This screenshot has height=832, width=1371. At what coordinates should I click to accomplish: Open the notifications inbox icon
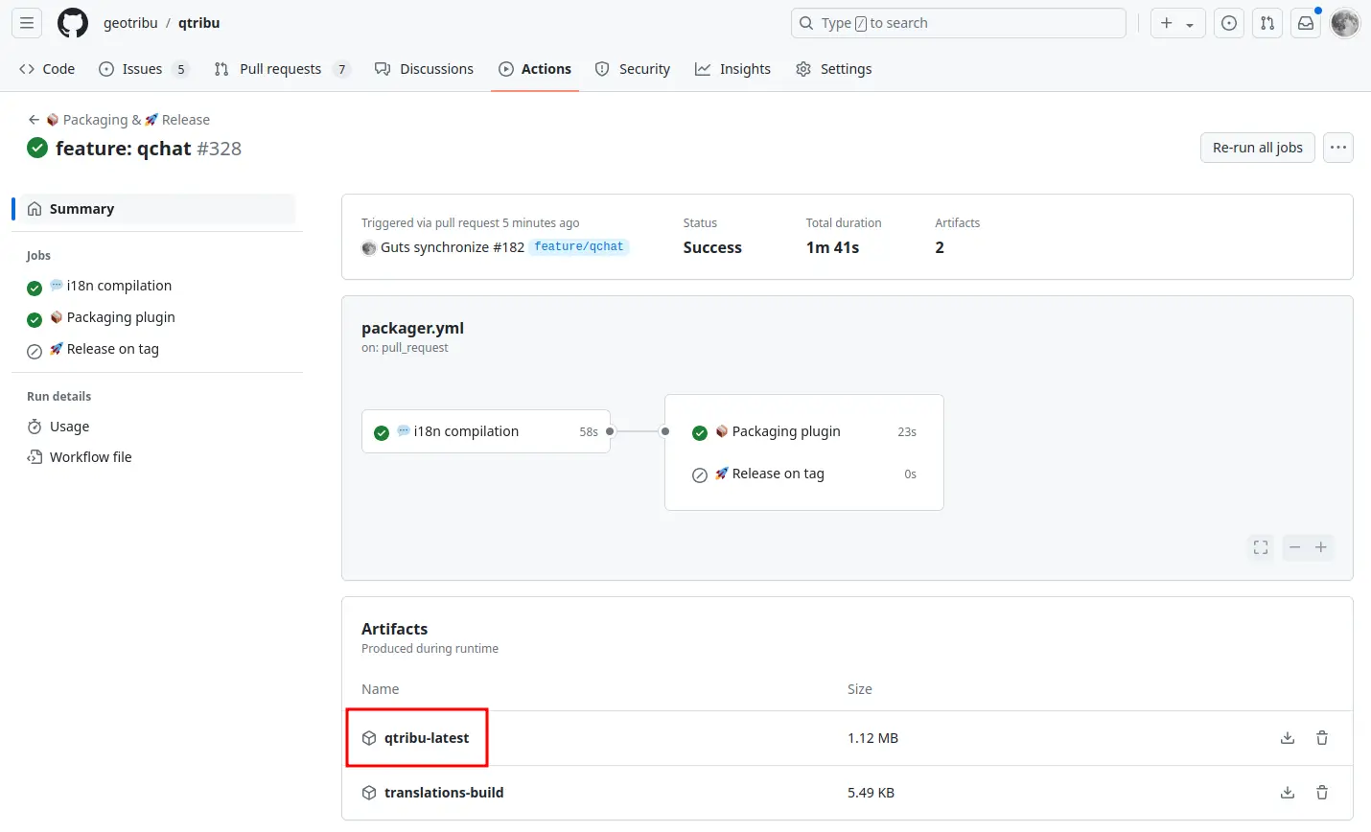coord(1306,23)
